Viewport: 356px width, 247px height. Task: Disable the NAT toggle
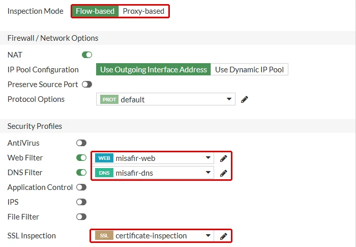tap(87, 55)
